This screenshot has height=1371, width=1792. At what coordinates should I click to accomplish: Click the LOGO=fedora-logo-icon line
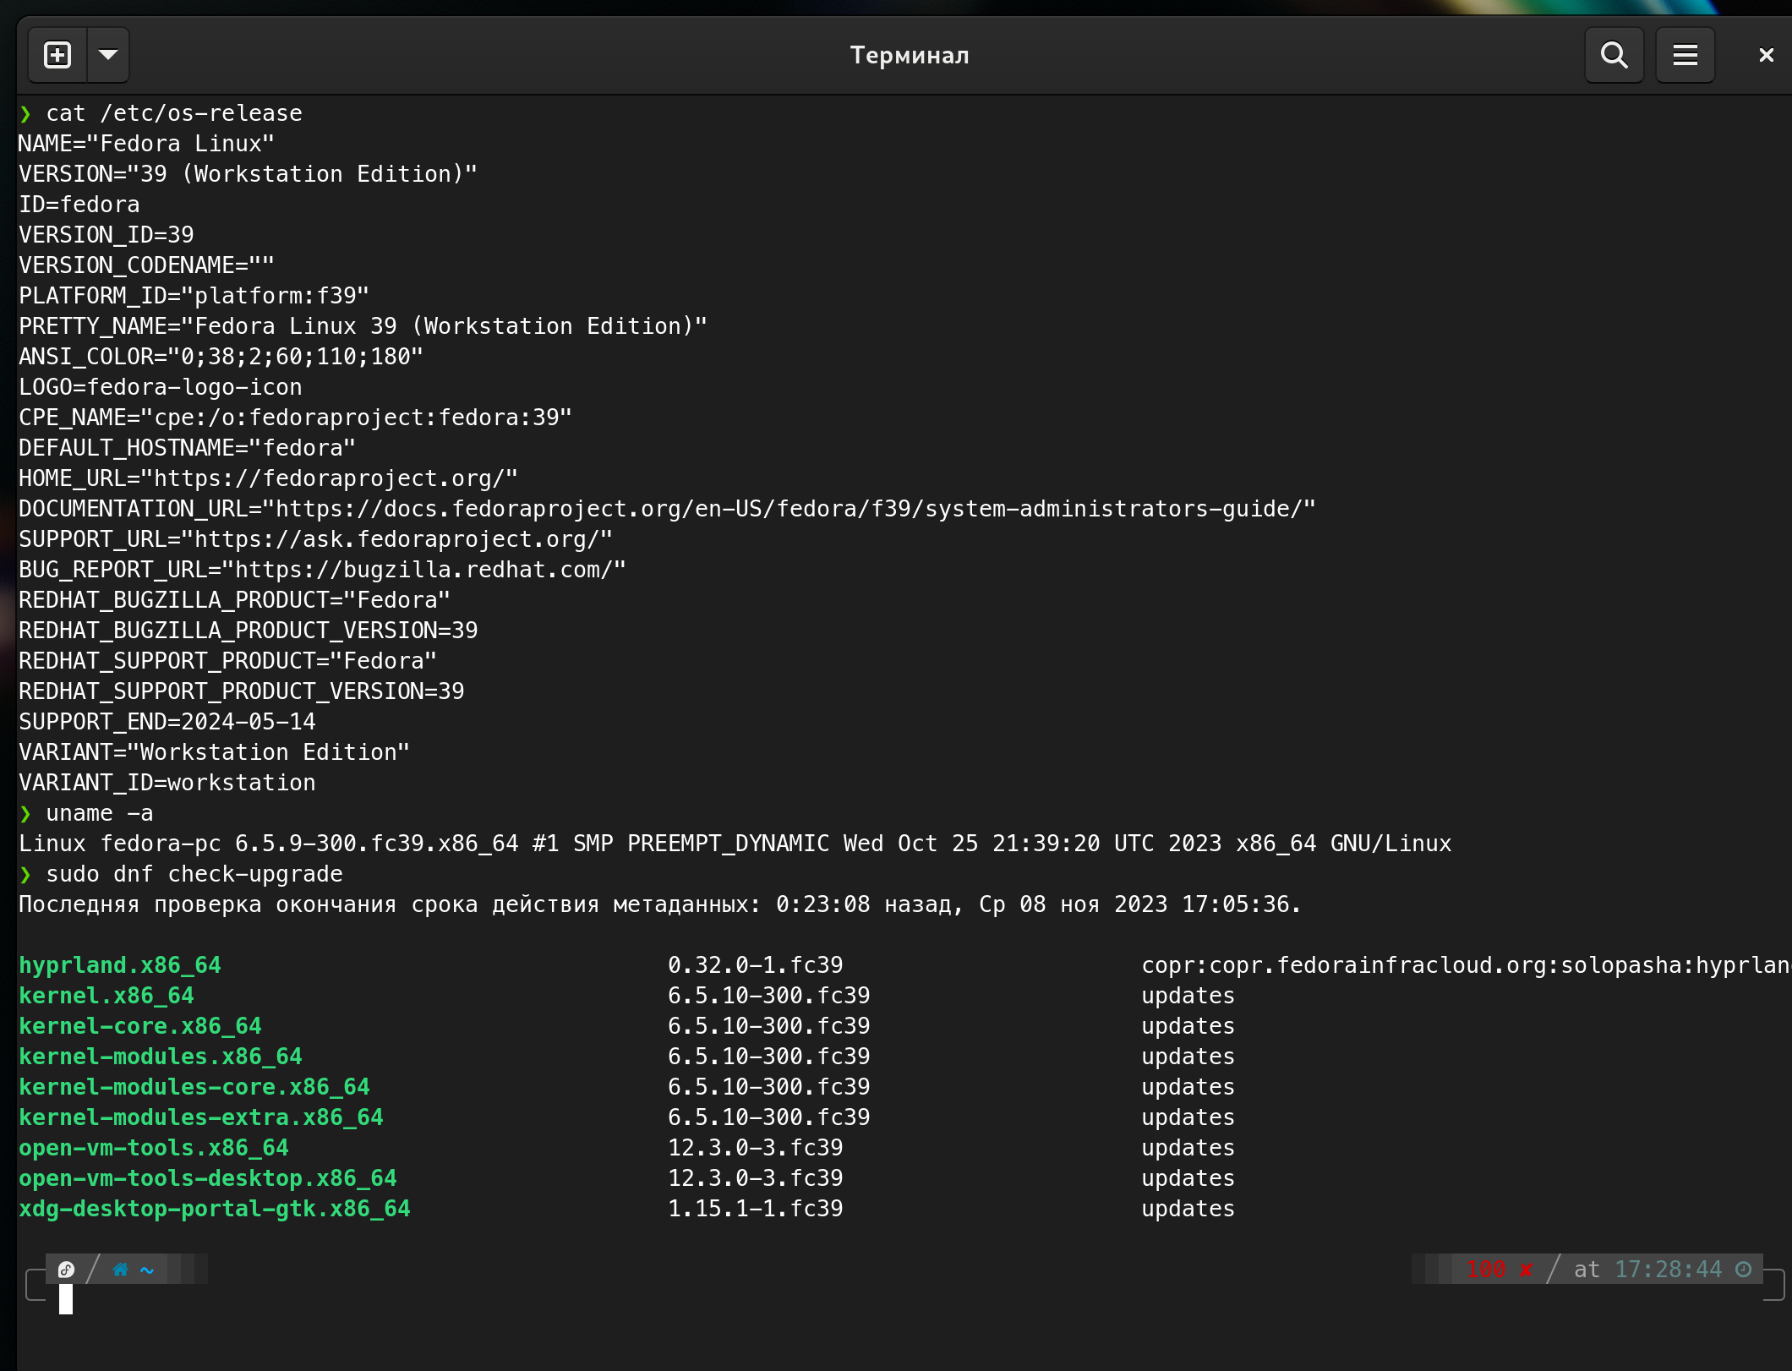pyautogui.click(x=161, y=387)
